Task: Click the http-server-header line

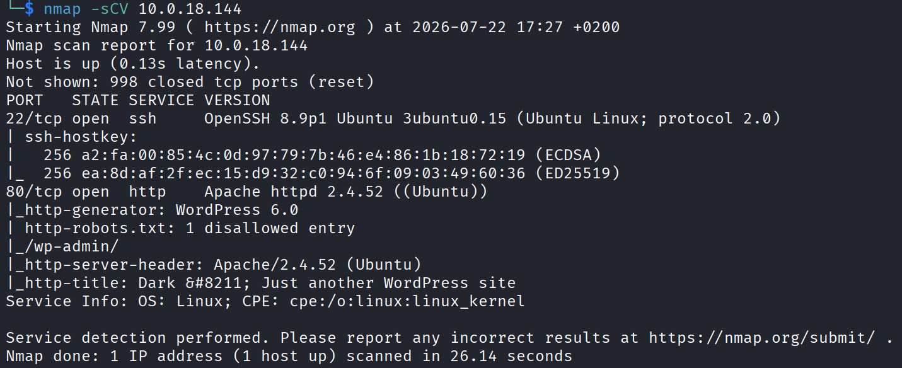Action: 214,265
